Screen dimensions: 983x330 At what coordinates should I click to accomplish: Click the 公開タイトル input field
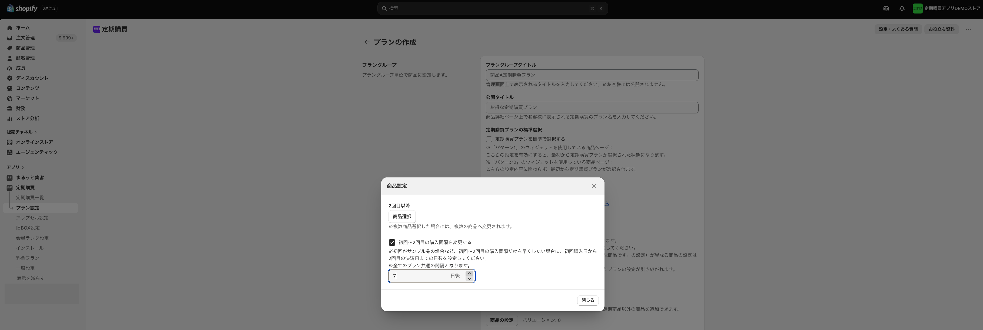click(592, 107)
